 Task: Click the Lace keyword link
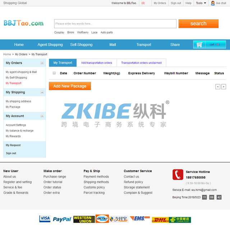coord(95,32)
